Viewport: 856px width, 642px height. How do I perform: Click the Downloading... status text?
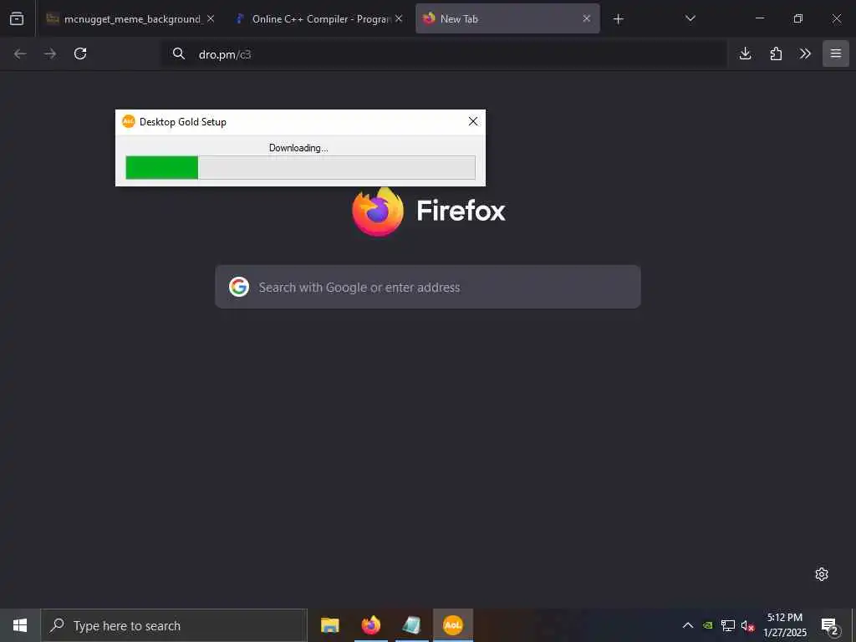point(298,147)
